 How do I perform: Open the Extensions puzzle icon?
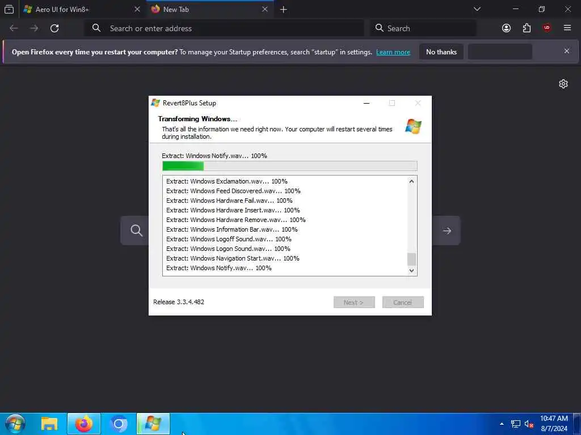tap(527, 28)
